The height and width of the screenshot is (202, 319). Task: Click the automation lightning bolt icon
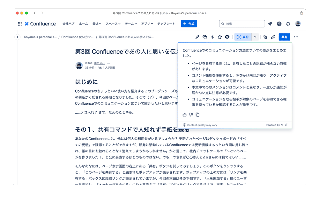[x=212, y=37]
